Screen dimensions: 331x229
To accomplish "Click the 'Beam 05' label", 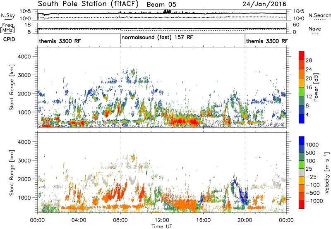I will point(161,5).
